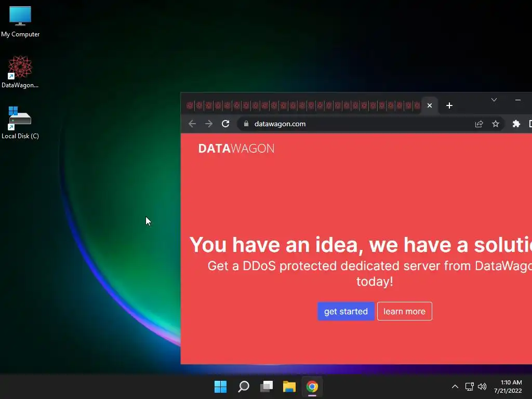Show hidden system tray icons
The width and height of the screenshot is (532, 399).
coord(455,387)
